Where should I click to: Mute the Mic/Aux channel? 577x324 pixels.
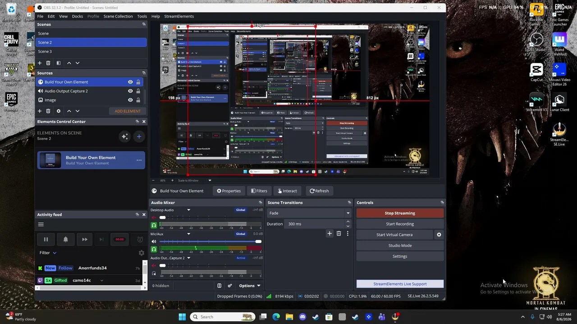(x=154, y=242)
